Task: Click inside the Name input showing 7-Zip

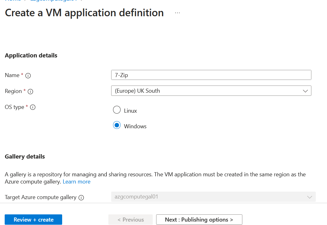Action: (211, 75)
